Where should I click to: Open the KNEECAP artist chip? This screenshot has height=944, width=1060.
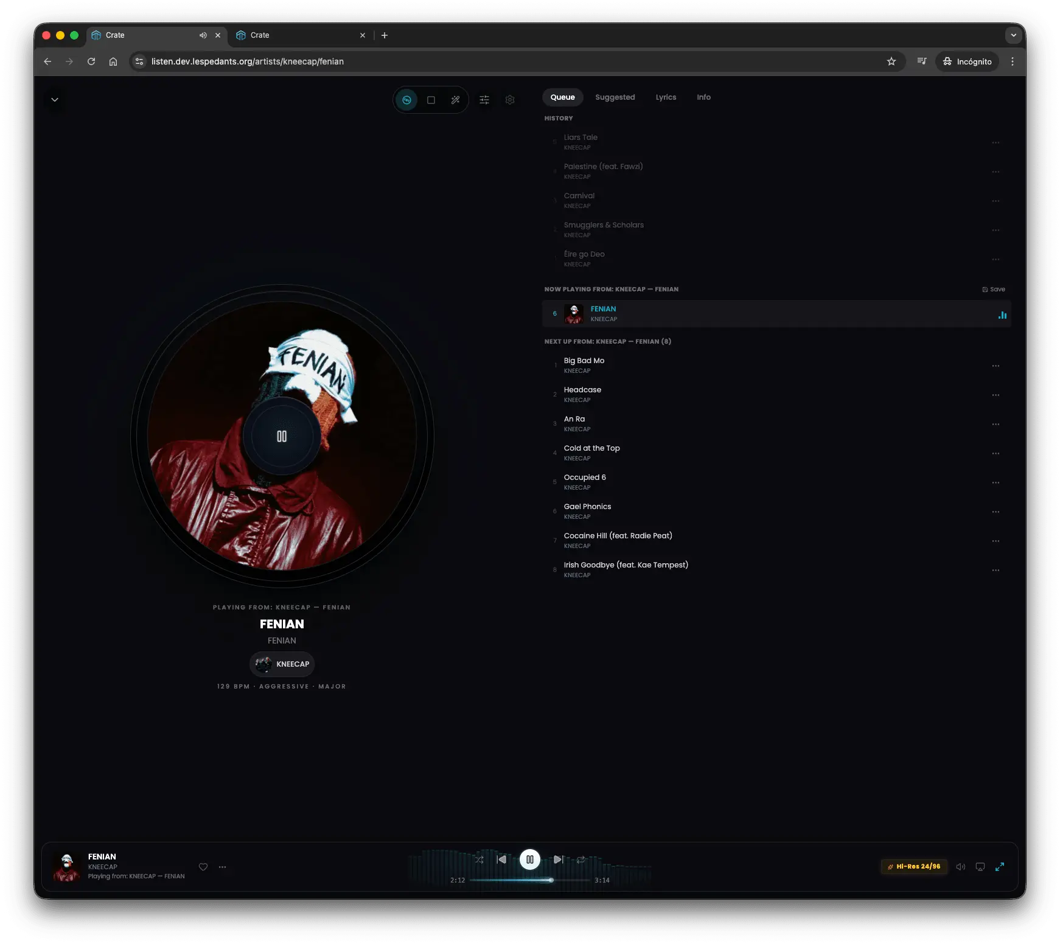point(282,664)
